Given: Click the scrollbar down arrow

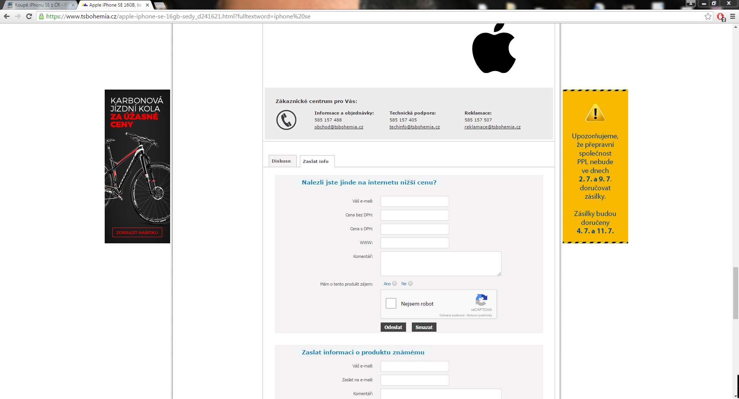Looking at the screenshot, I should tap(736, 396).
